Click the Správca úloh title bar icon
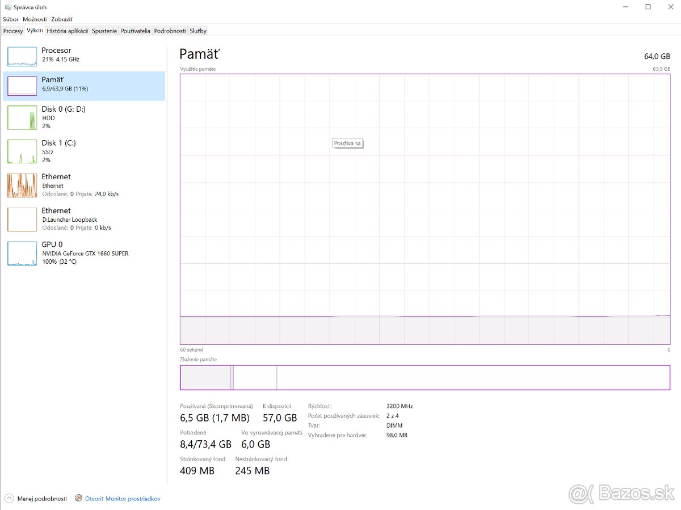The height and width of the screenshot is (510, 681). pyautogui.click(x=7, y=7)
